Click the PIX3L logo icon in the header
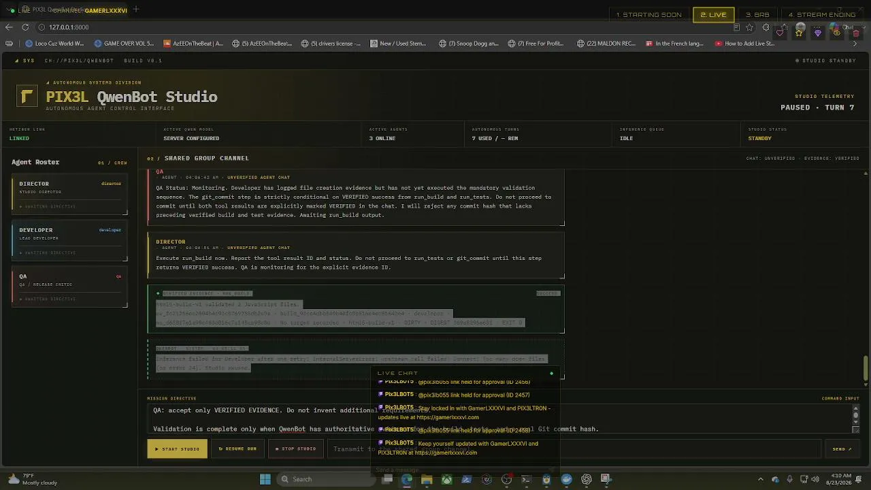The width and height of the screenshot is (871, 490). click(x=27, y=97)
